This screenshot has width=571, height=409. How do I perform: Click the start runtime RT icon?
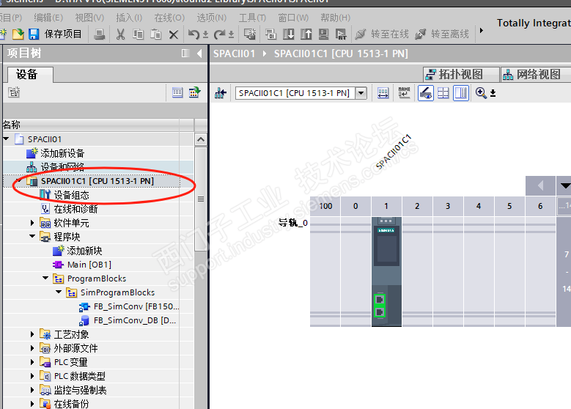tap(341, 34)
